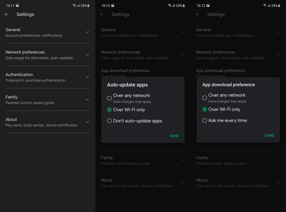Expand General chevron in right screen
This screenshot has height=212, width=286.
[278, 32]
